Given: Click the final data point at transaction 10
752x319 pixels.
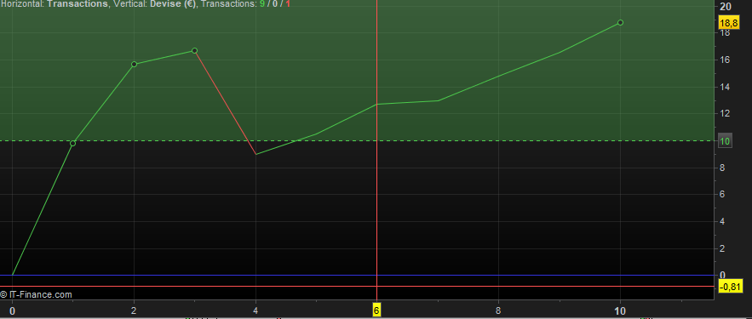Looking at the screenshot, I should click(x=620, y=22).
